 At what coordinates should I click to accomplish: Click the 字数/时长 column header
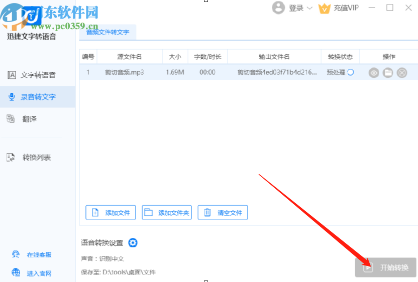pyautogui.click(x=207, y=57)
